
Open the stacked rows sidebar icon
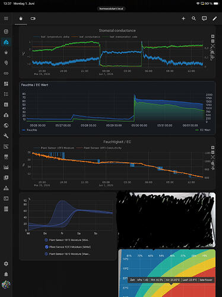(x=6, y=209)
